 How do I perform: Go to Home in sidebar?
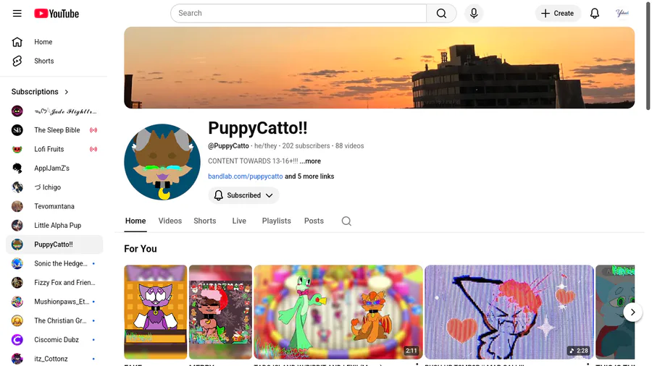pyautogui.click(x=54, y=42)
